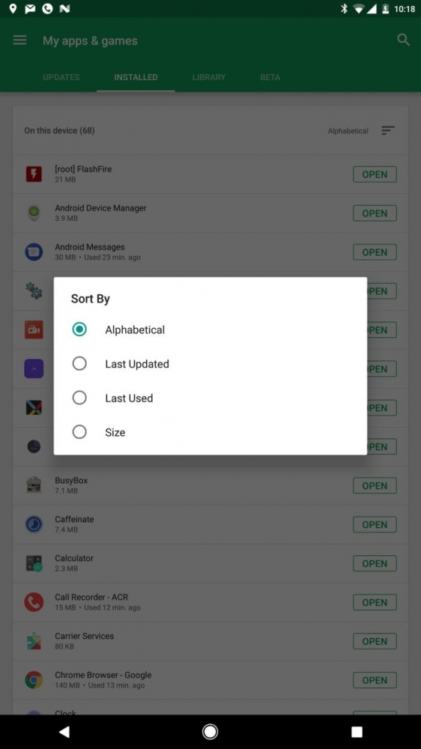Tap the red FlashFire app icon

tap(34, 174)
